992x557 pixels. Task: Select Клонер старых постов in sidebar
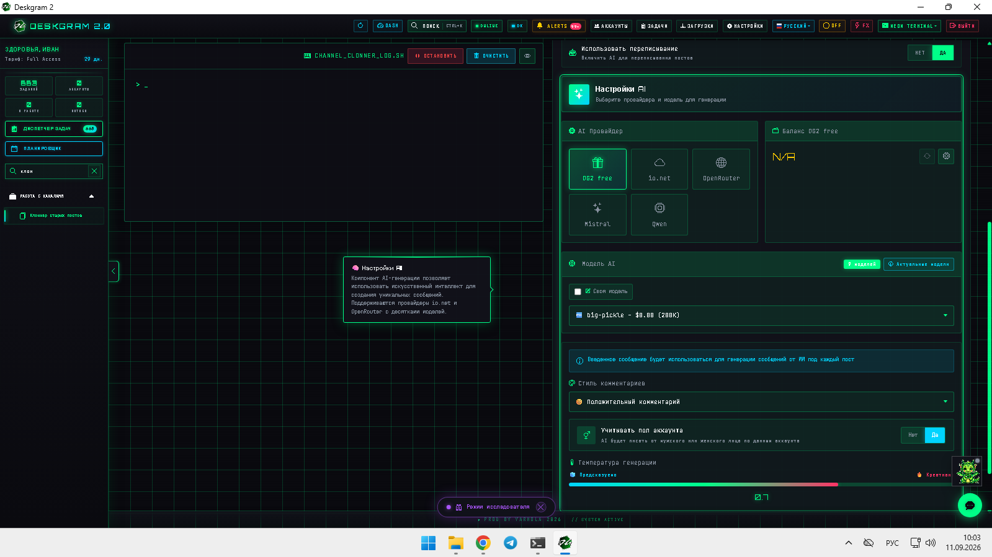pyautogui.click(x=54, y=216)
